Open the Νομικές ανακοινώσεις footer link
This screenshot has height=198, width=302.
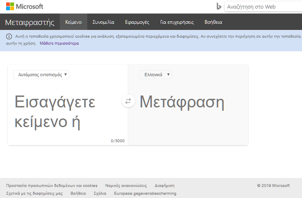point(126,185)
